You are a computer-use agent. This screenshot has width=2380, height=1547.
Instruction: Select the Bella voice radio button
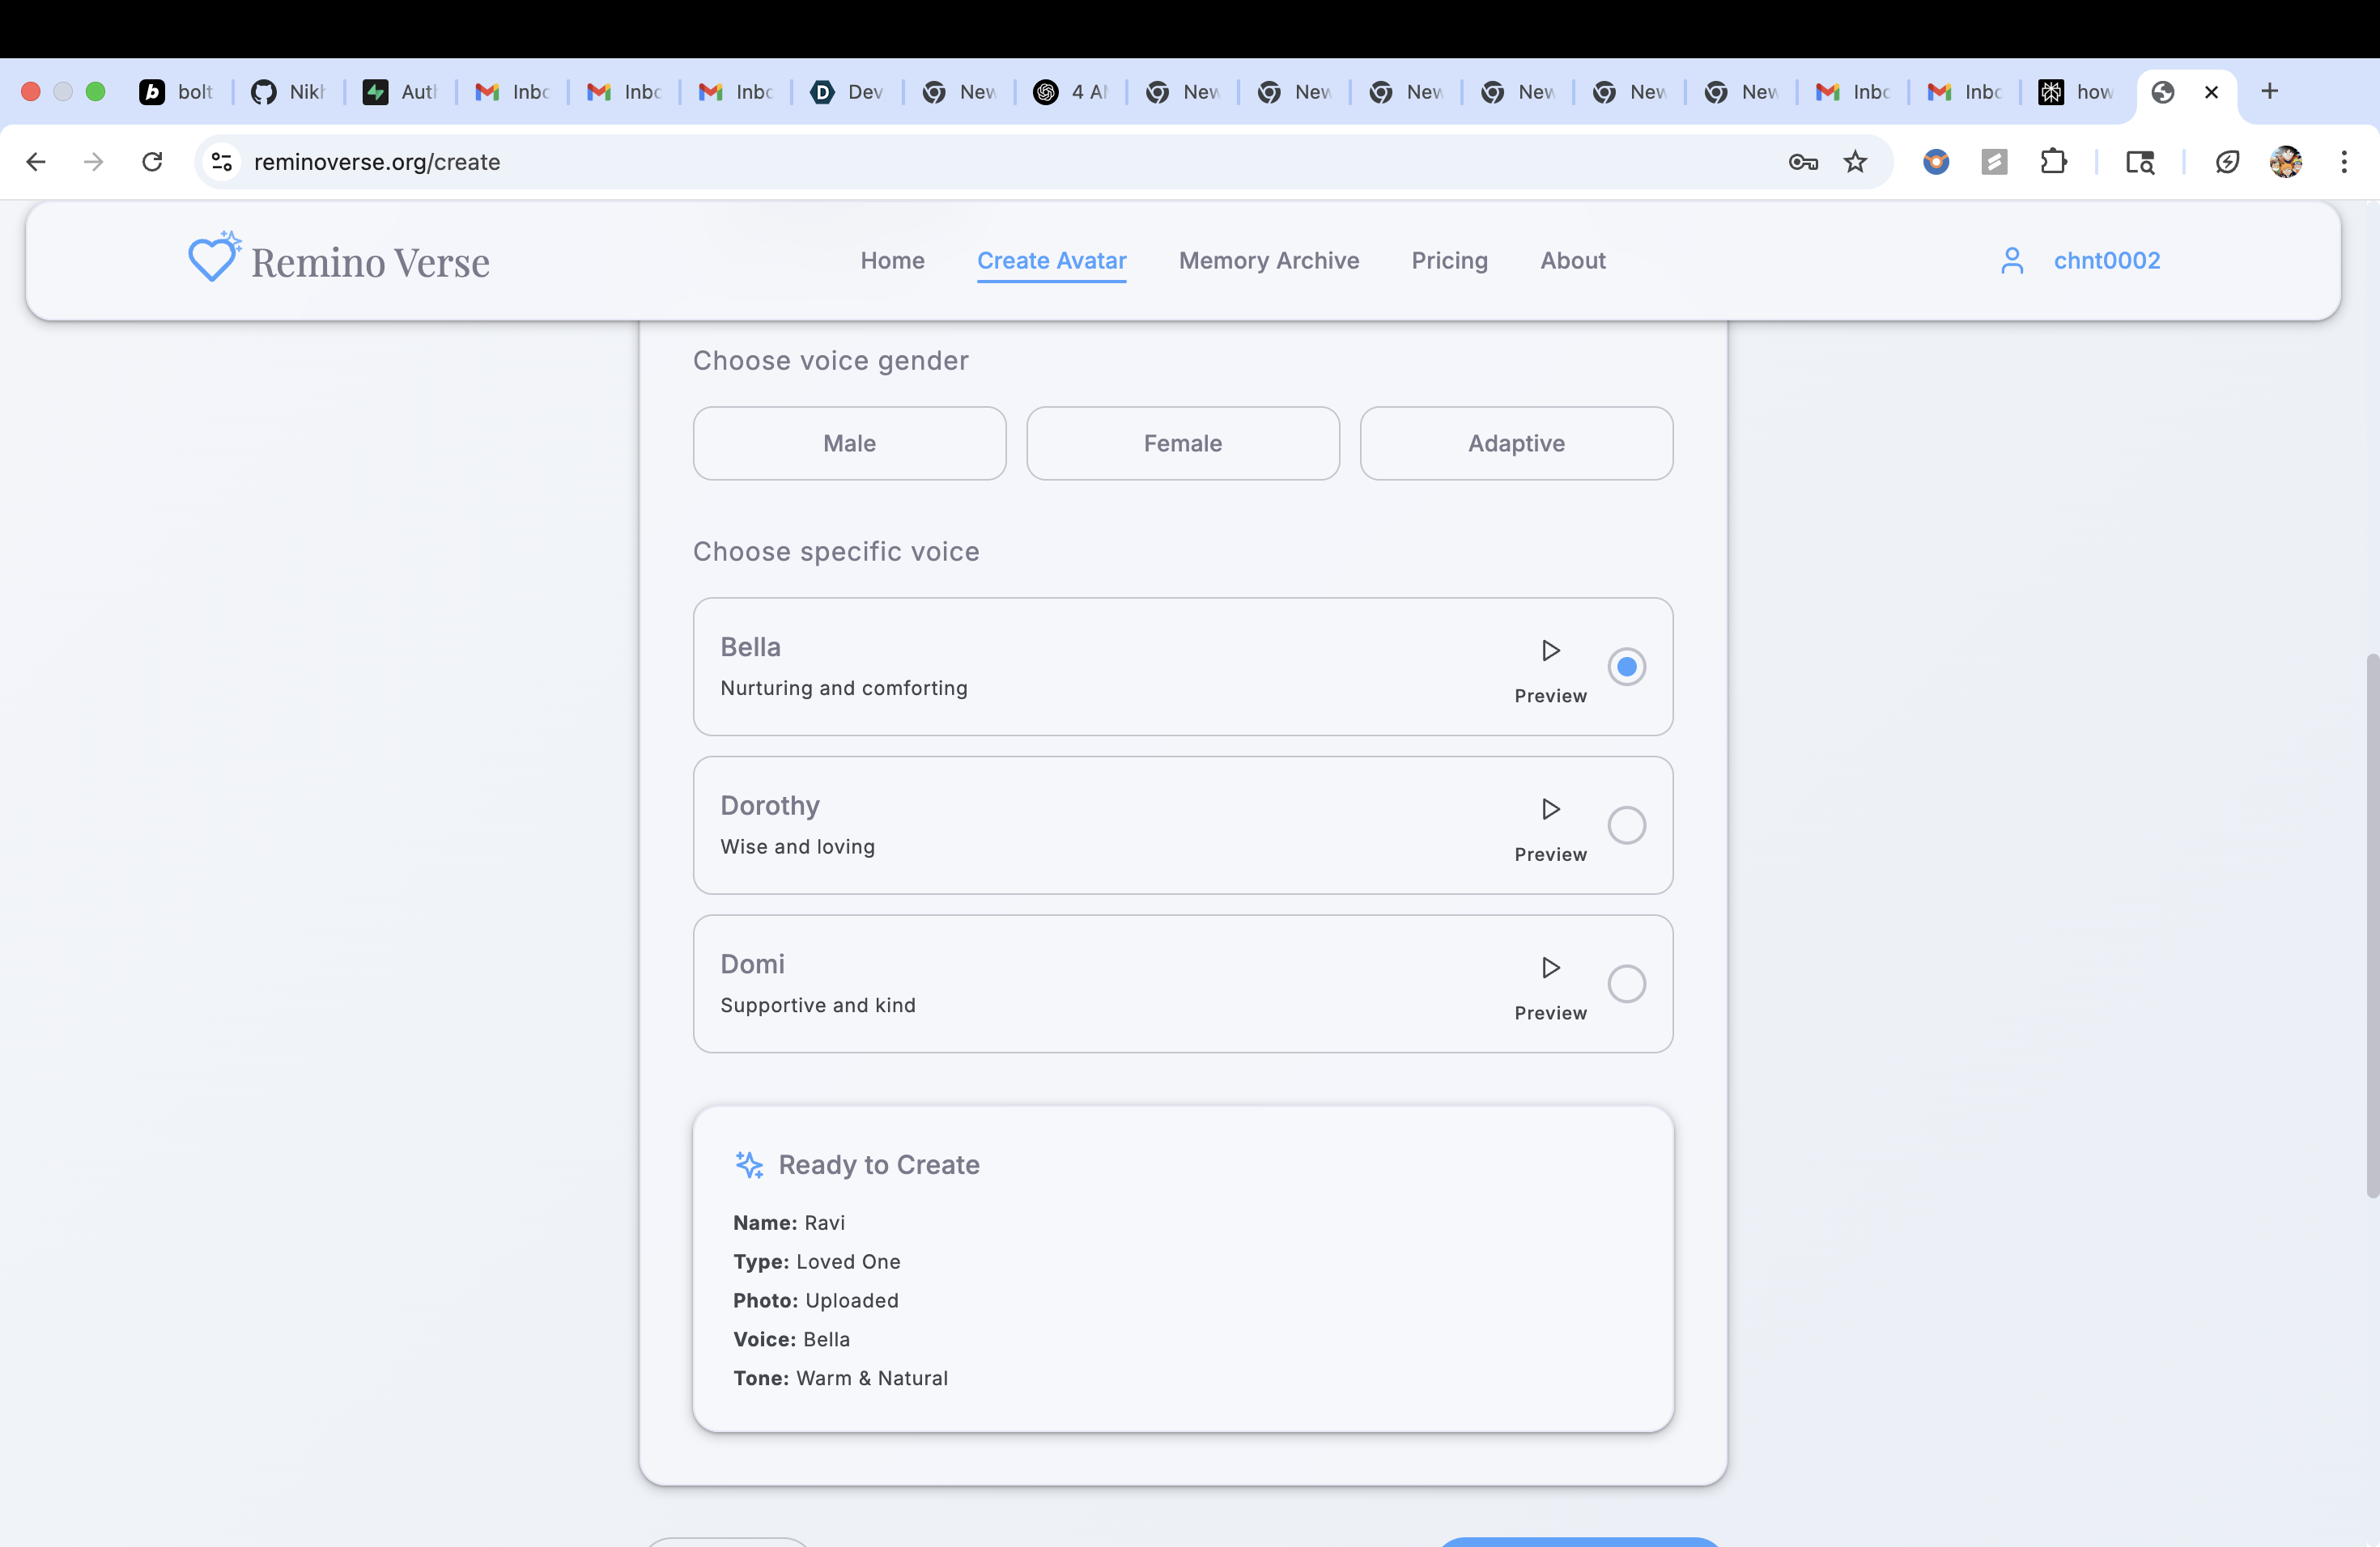point(1626,667)
